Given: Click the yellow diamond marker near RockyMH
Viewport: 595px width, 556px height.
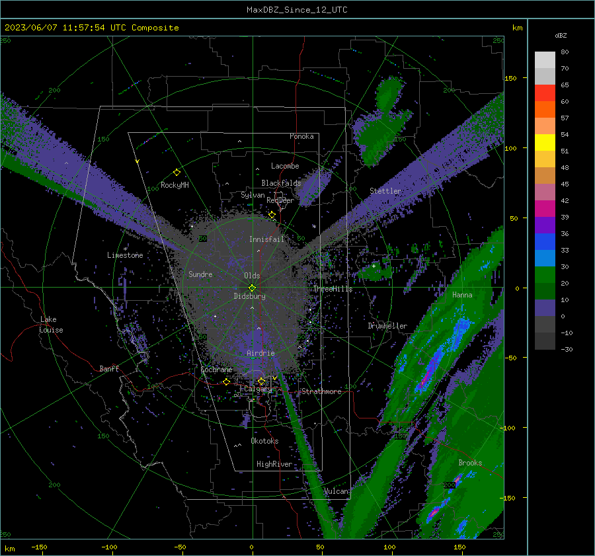Looking at the screenshot, I should click(x=177, y=173).
